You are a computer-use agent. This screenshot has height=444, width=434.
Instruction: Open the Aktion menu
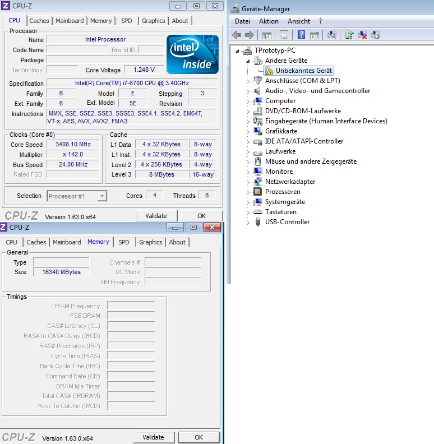click(269, 21)
